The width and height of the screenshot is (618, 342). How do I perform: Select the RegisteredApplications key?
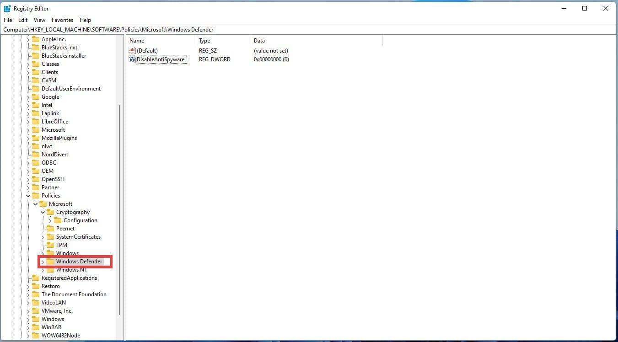(69, 278)
